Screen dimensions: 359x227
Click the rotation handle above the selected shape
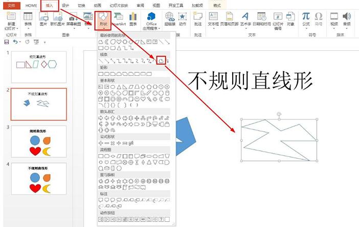click(x=279, y=114)
